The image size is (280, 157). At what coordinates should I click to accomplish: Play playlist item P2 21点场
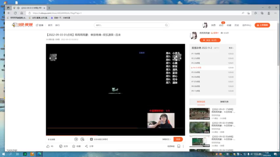[212, 58]
